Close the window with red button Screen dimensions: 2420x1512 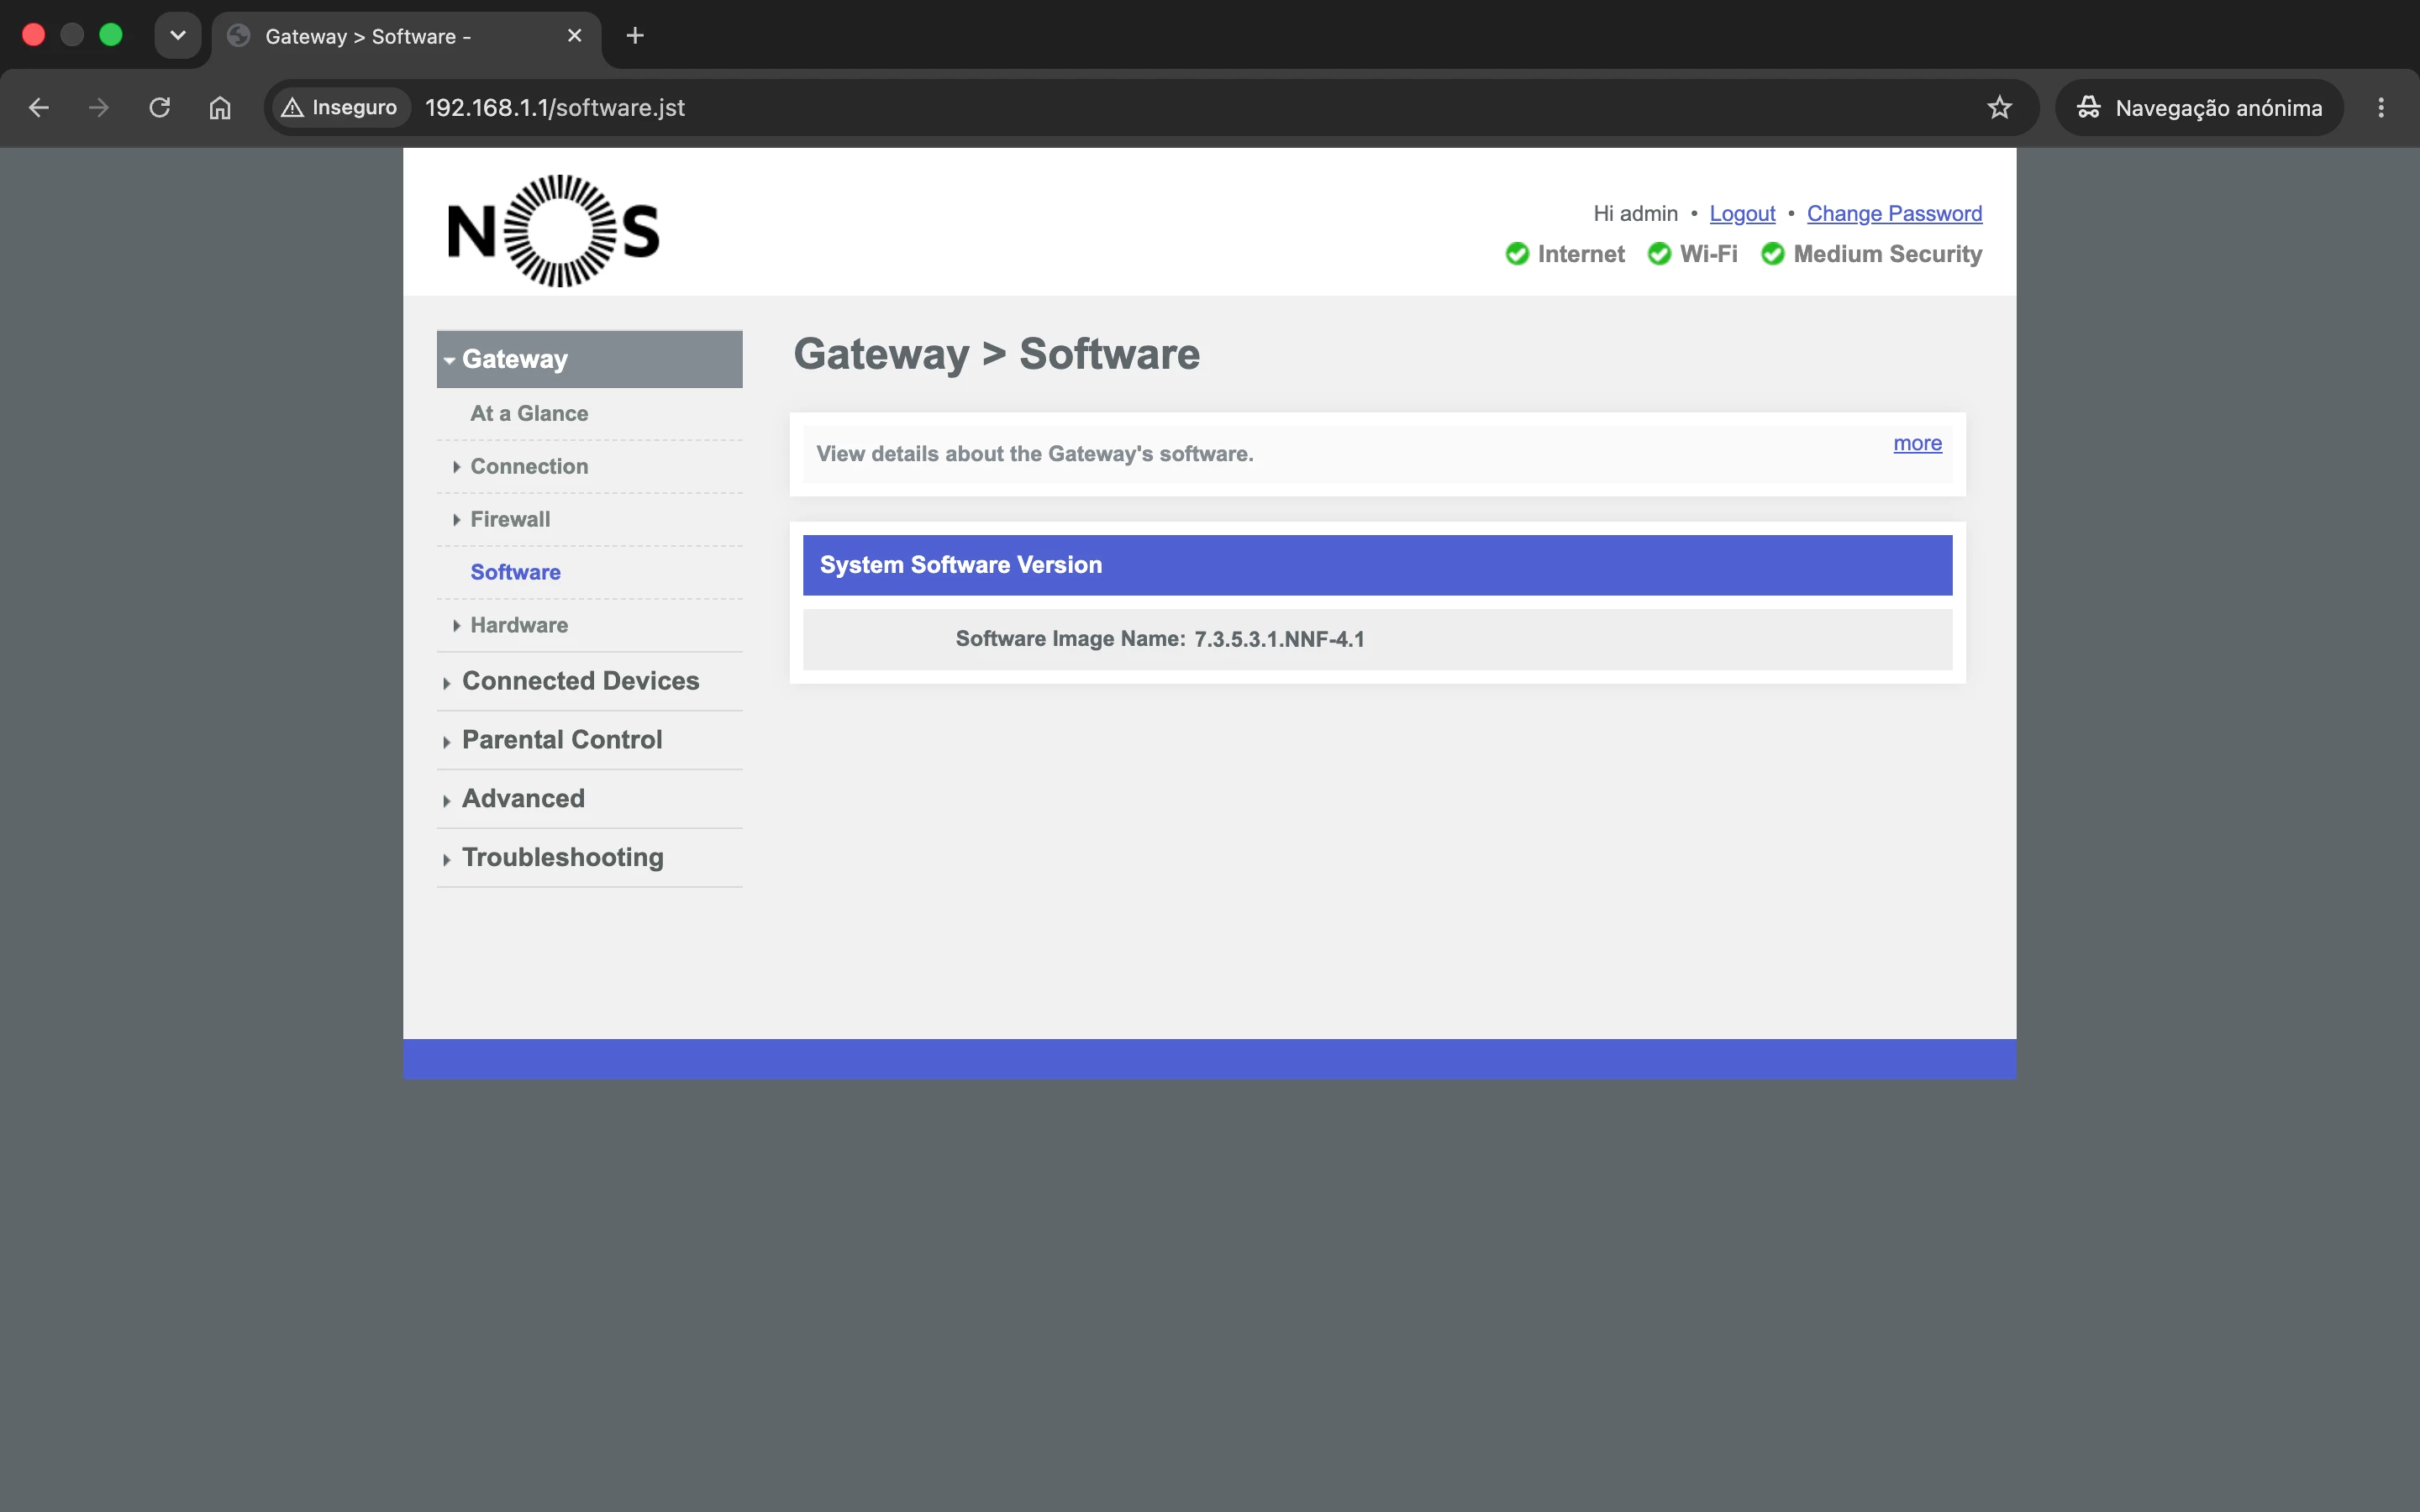pyautogui.click(x=33, y=35)
